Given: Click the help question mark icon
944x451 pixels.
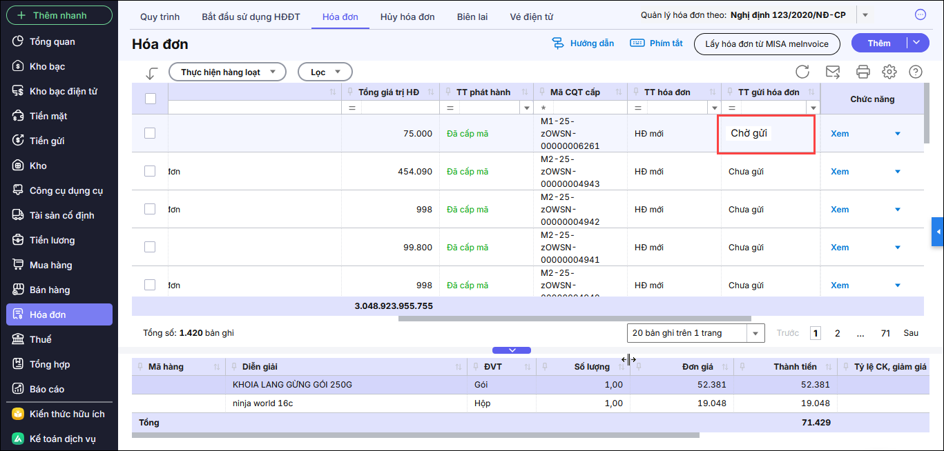Looking at the screenshot, I should pos(916,72).
